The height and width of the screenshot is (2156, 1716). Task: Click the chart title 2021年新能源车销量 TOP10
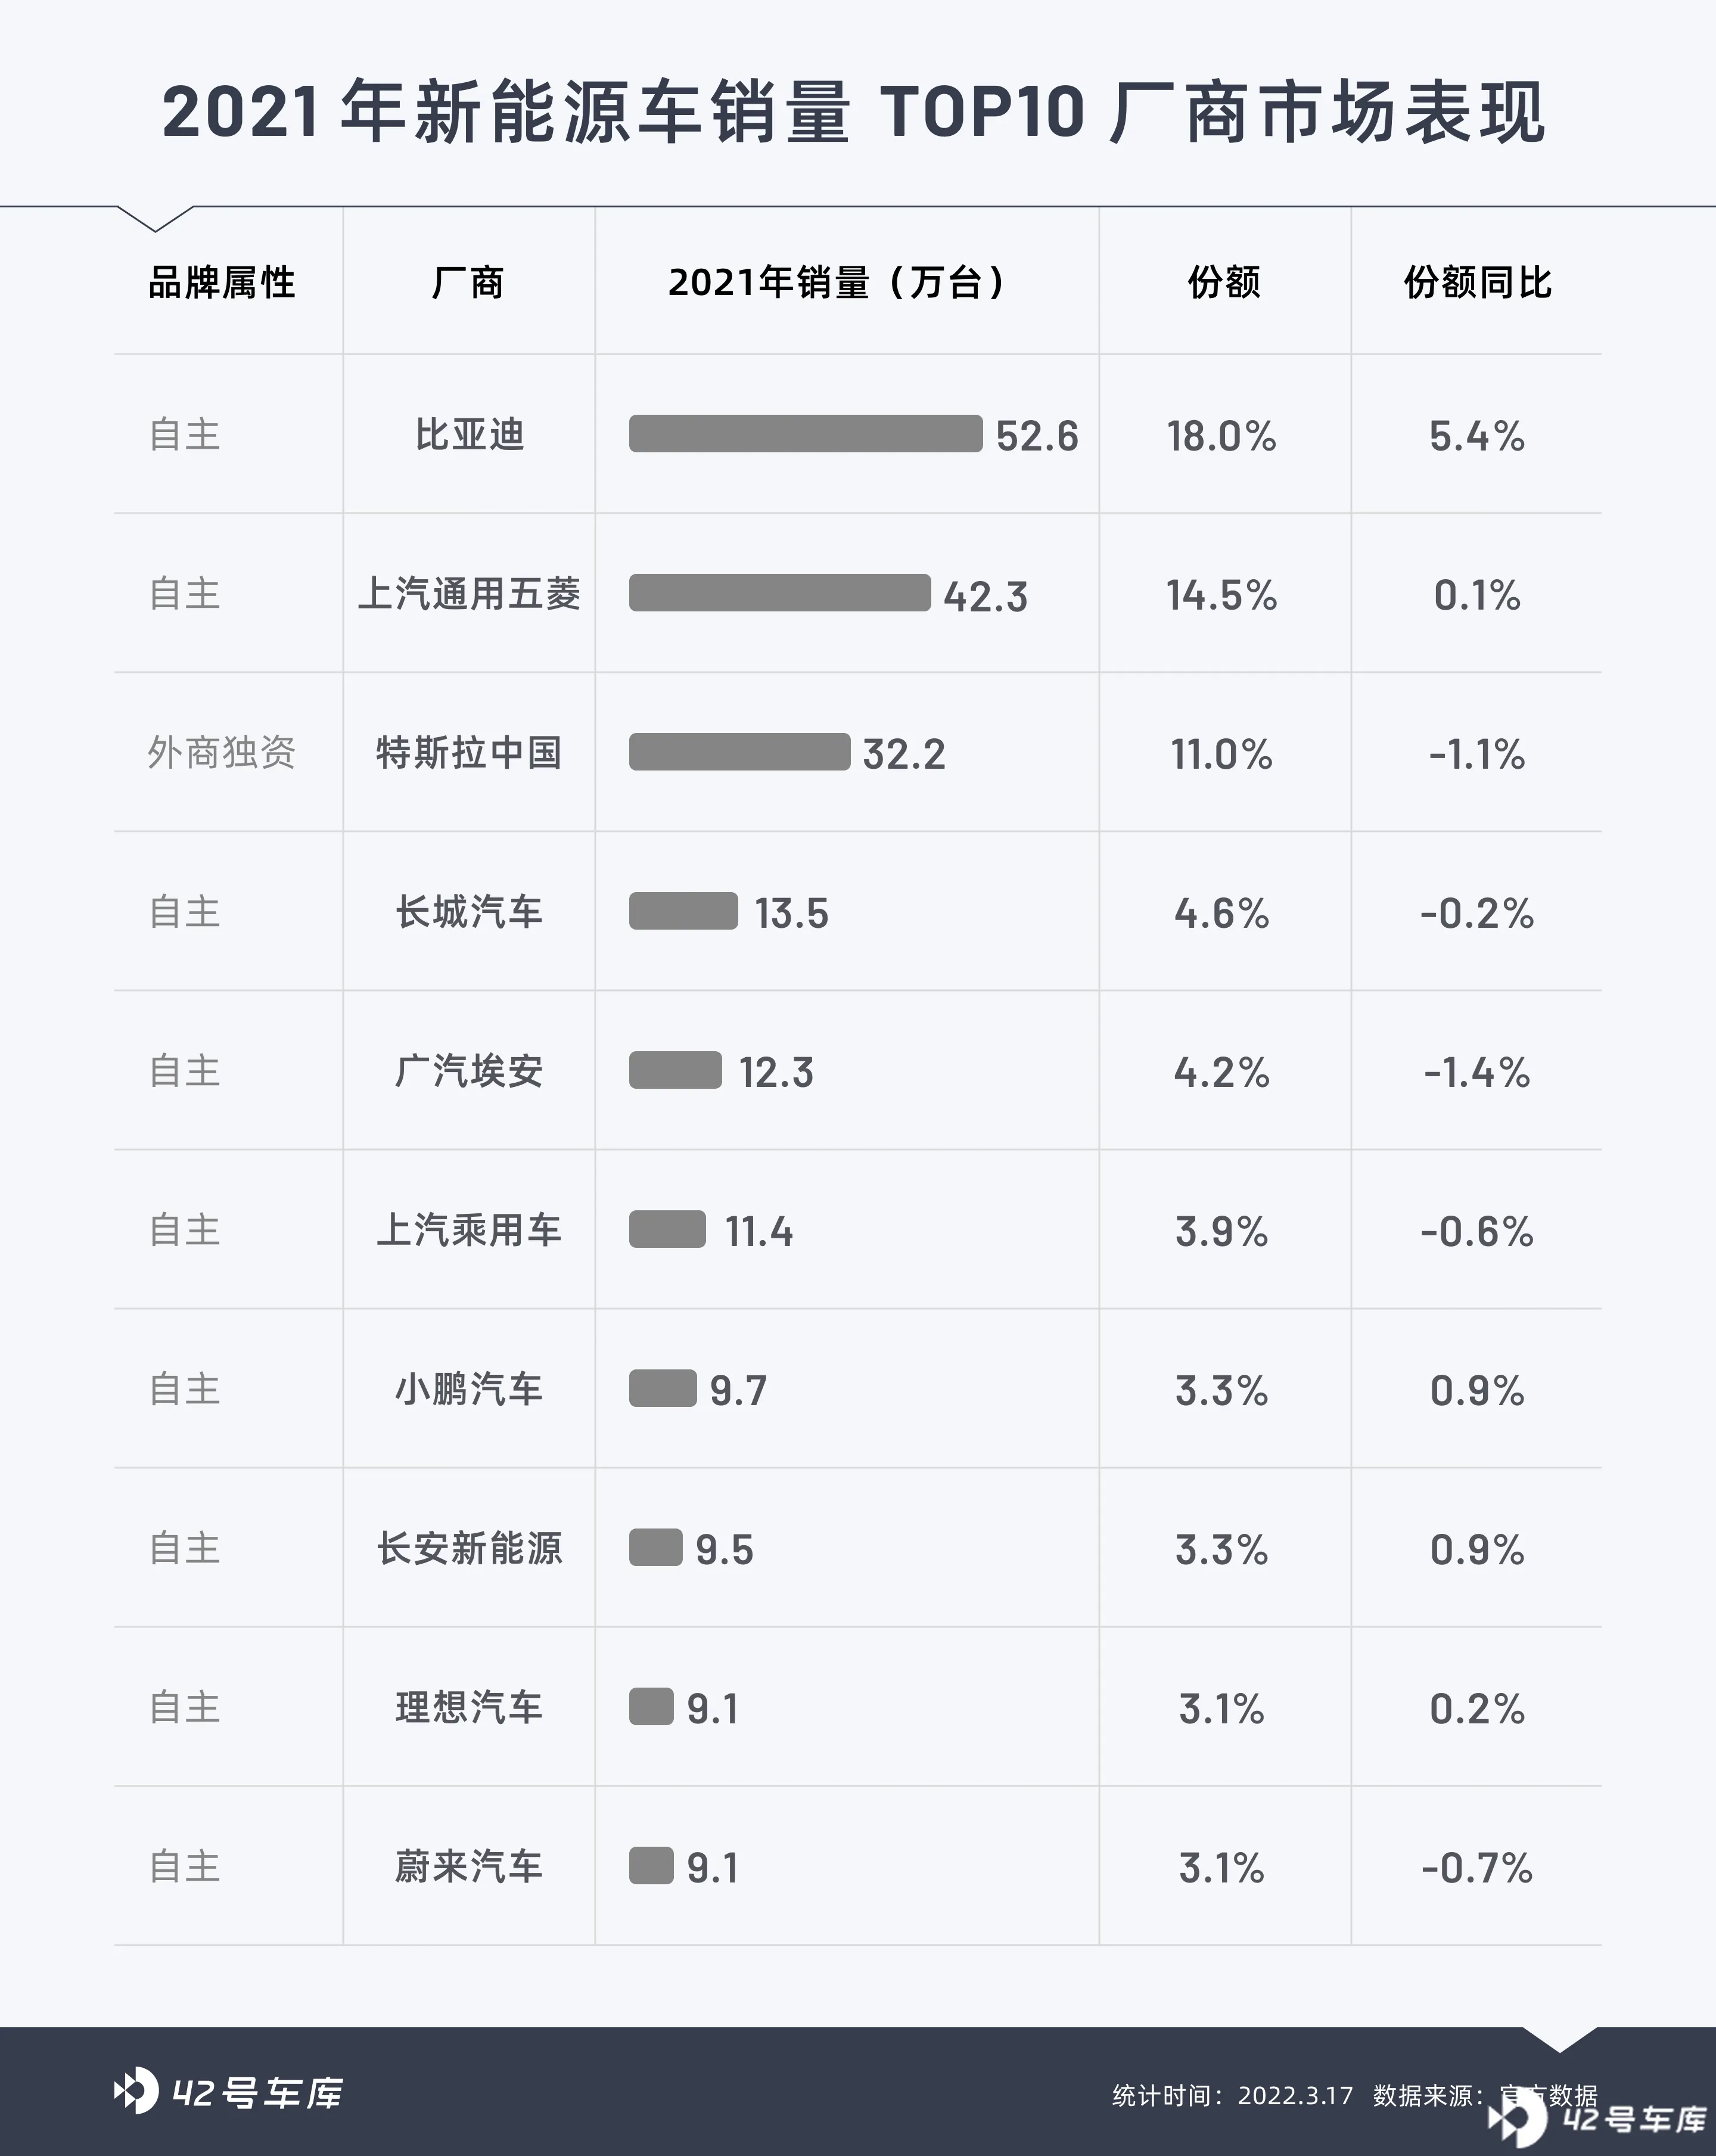[x=623, y=111]
